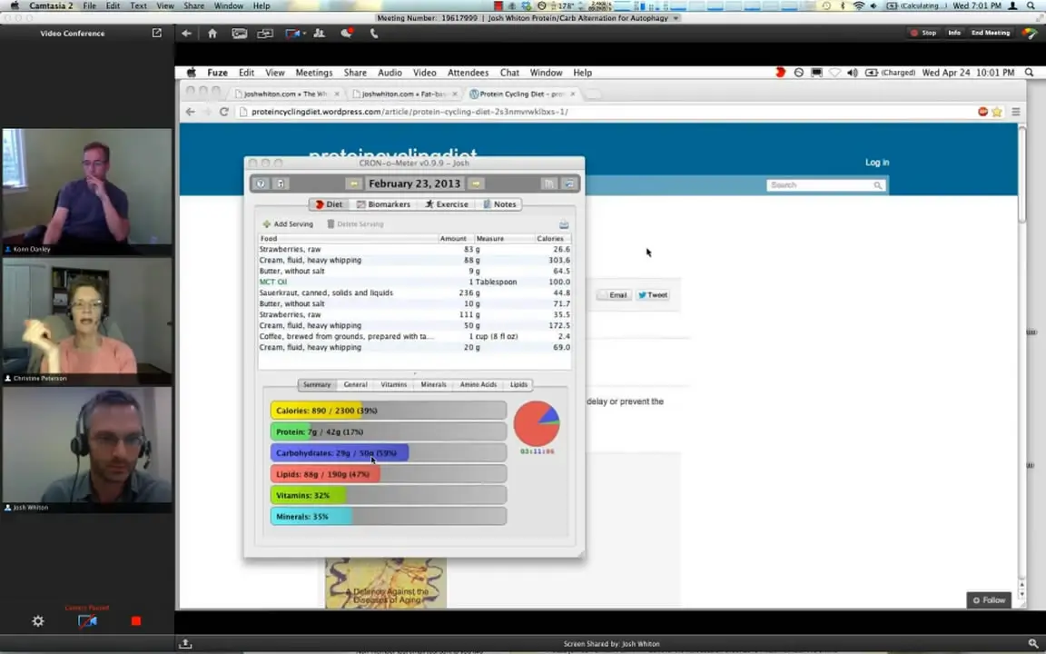The width and height of the screenshot is (1046, 654).
Task: Open the Minerals nutrient tab
Action: [x=434, y=385]
